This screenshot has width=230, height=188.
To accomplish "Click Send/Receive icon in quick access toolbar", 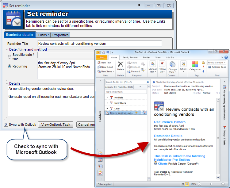I will pyautogui.click(x=103, y=52).
